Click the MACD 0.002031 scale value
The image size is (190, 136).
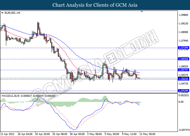[x=183, y=95]
